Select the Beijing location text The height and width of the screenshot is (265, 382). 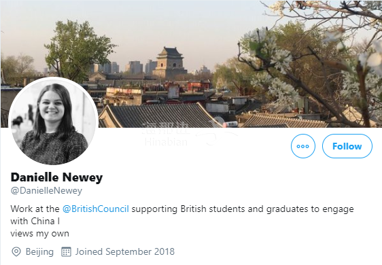point(39,251)
